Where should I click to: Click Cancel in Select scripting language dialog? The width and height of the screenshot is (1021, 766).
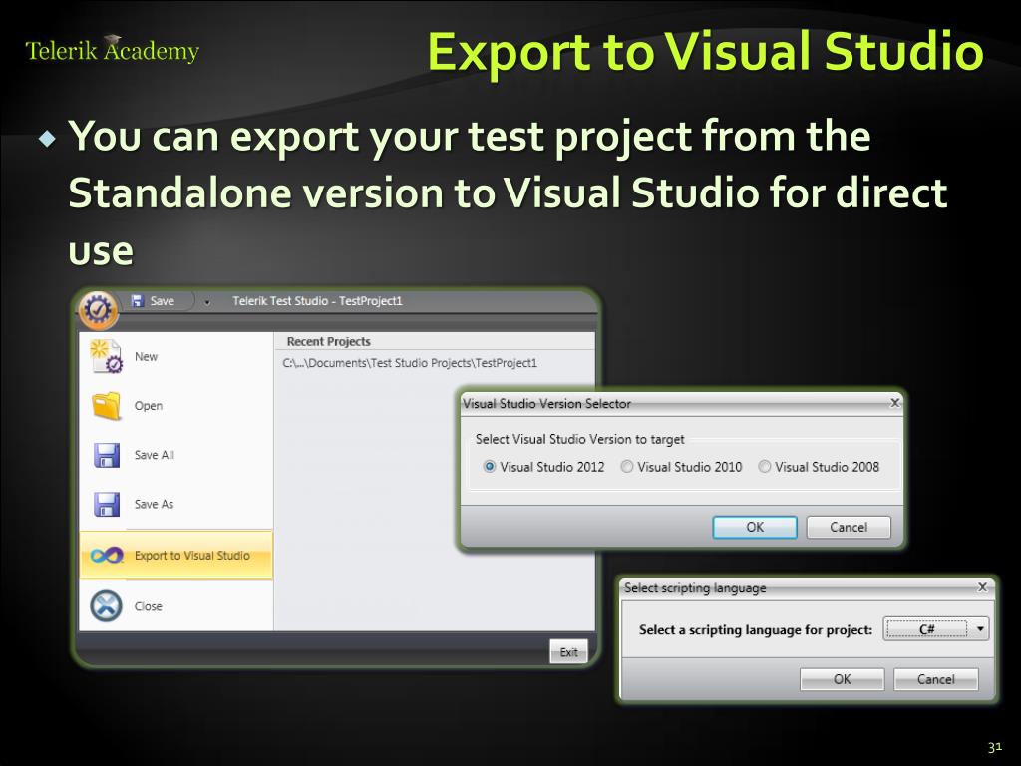(x=935, y=679)
